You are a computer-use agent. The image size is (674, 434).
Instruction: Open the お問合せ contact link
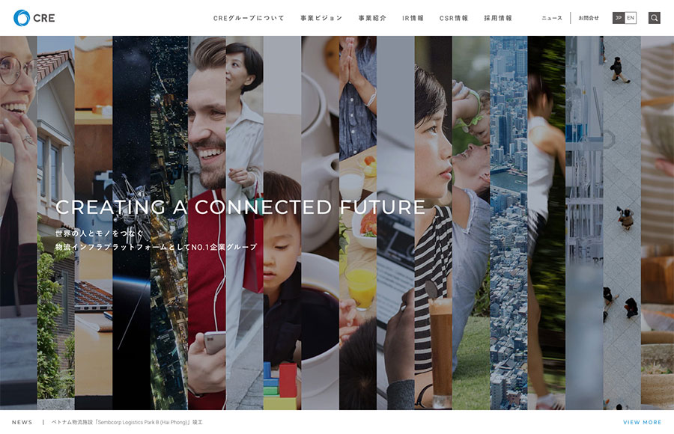tap(589, 18)
